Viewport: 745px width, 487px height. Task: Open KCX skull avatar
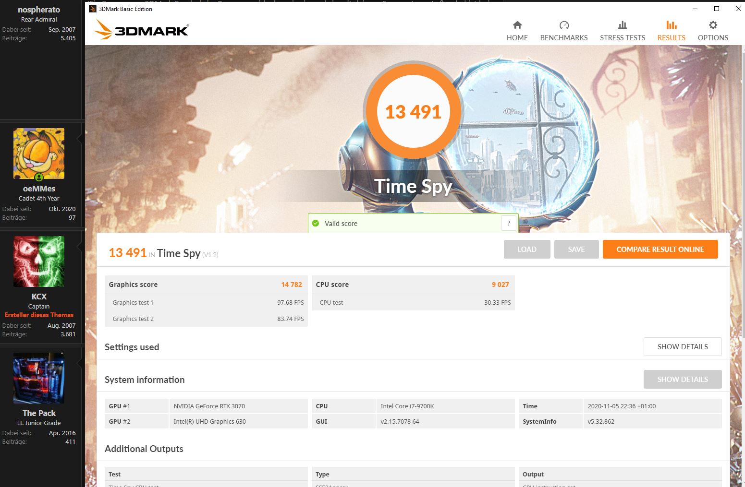pos(39,261)
